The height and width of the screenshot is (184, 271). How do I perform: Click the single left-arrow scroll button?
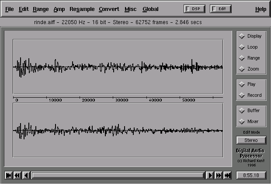click(26, 175)
